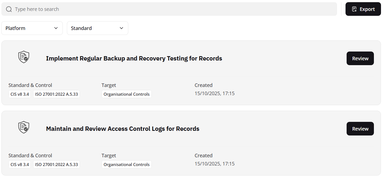Open 'Maintain and Review Access Control Logs' title
384x178 pixels.
(x=123, y=129)
